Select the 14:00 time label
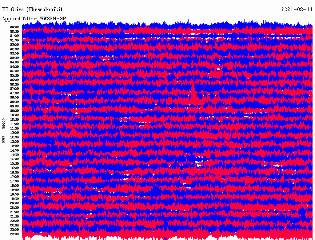Viewport: 315px width, 240px height. [x=14, y=150]
